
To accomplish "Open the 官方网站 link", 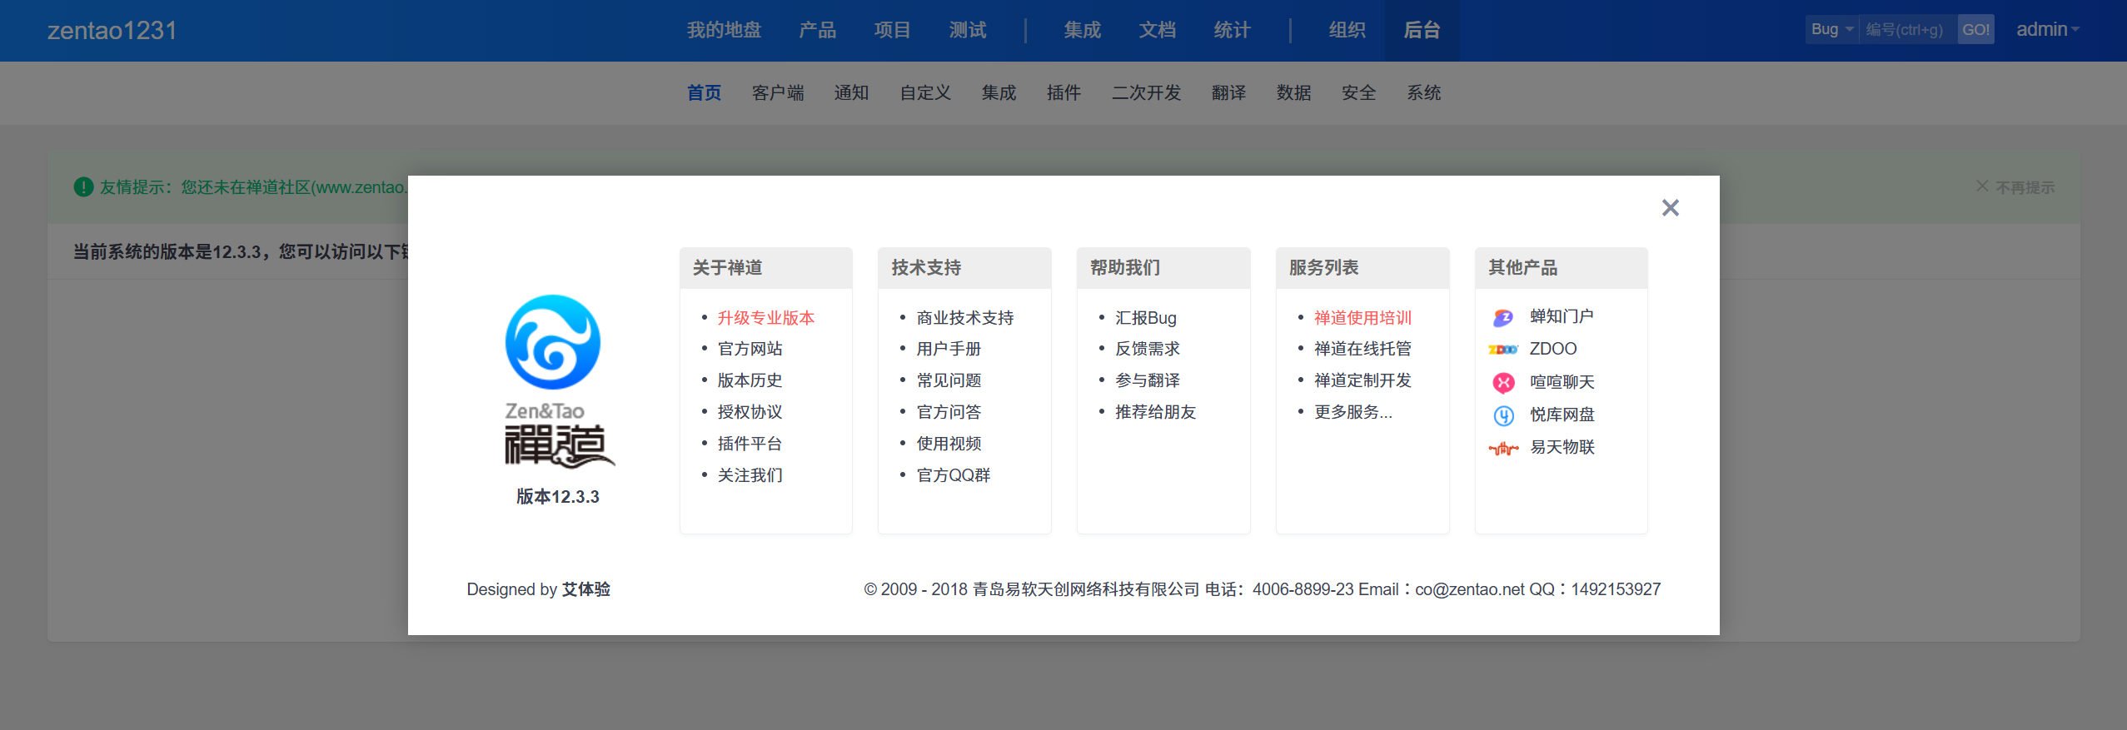I will tap(750, 349).
